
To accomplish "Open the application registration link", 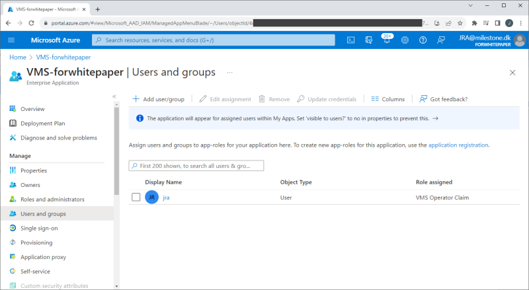I will click(458, 144).
